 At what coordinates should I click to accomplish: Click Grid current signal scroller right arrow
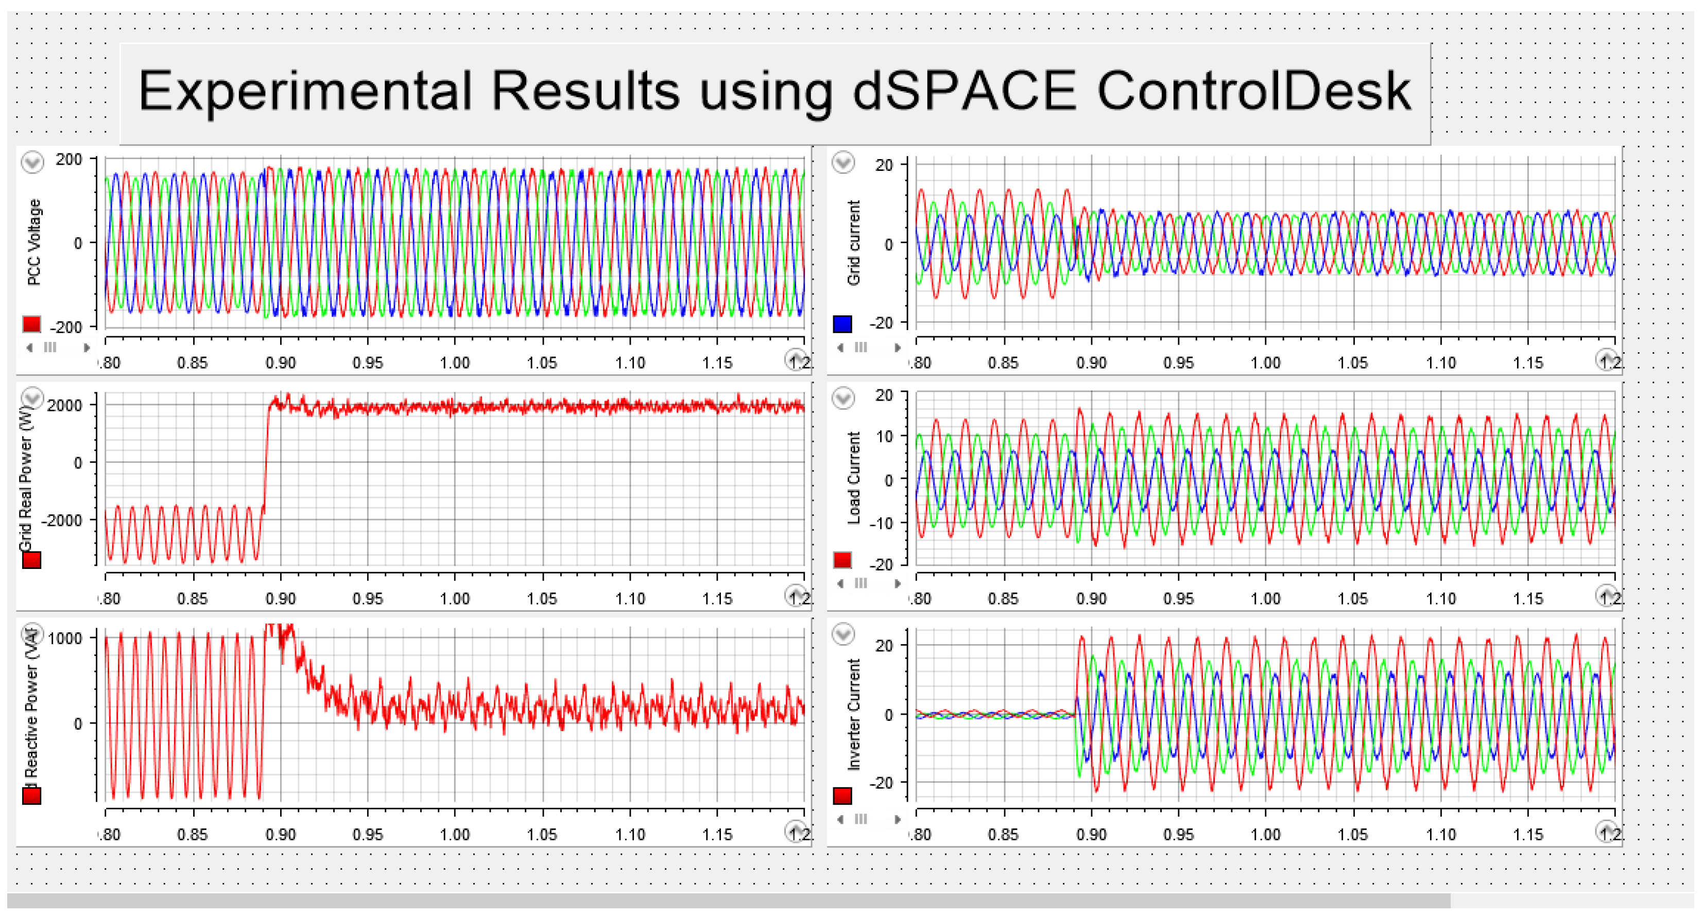point(897,347)
